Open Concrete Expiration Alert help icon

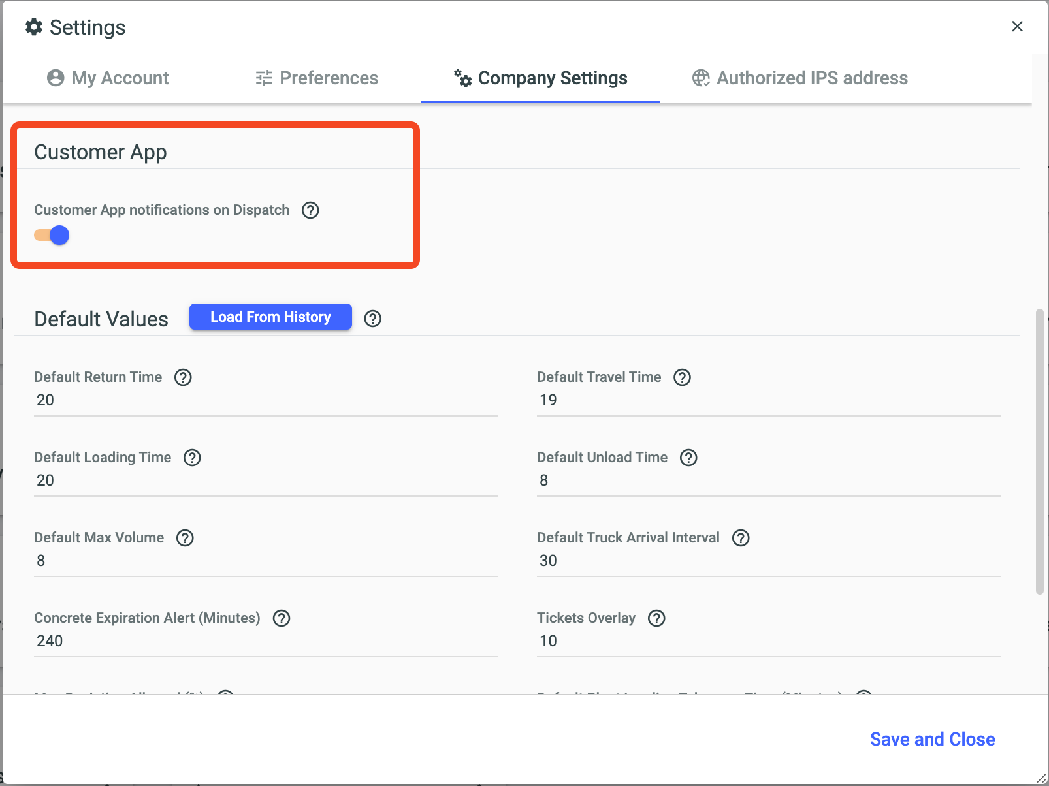[282, 618]
